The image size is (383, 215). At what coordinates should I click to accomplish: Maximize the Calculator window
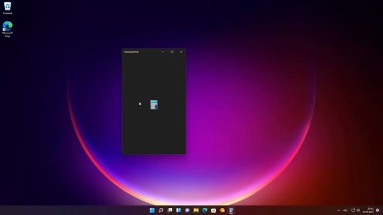click(x=172, y=52)
